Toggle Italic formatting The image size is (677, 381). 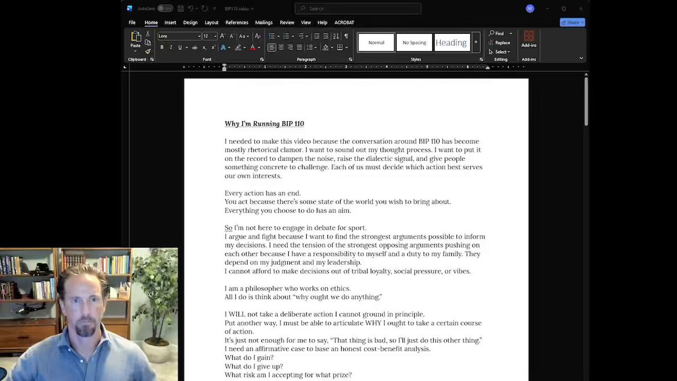coord(171,47)
